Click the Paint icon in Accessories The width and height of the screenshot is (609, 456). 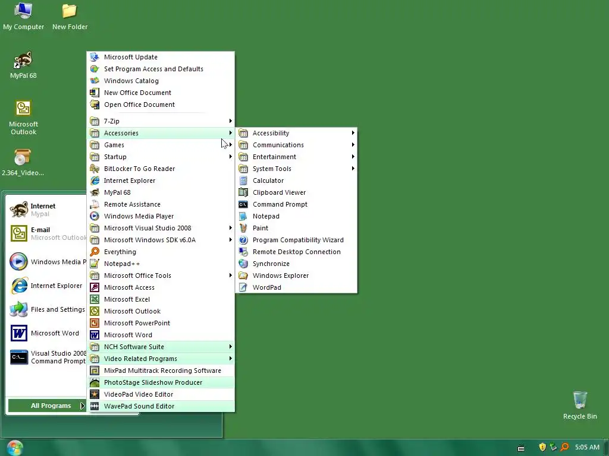click(x=243, y=228)
